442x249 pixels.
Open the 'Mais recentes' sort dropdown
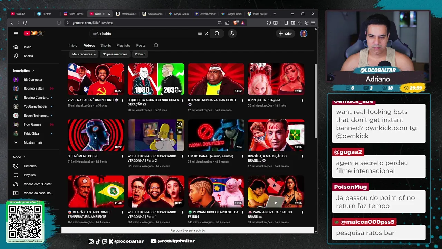coord(84,54)
